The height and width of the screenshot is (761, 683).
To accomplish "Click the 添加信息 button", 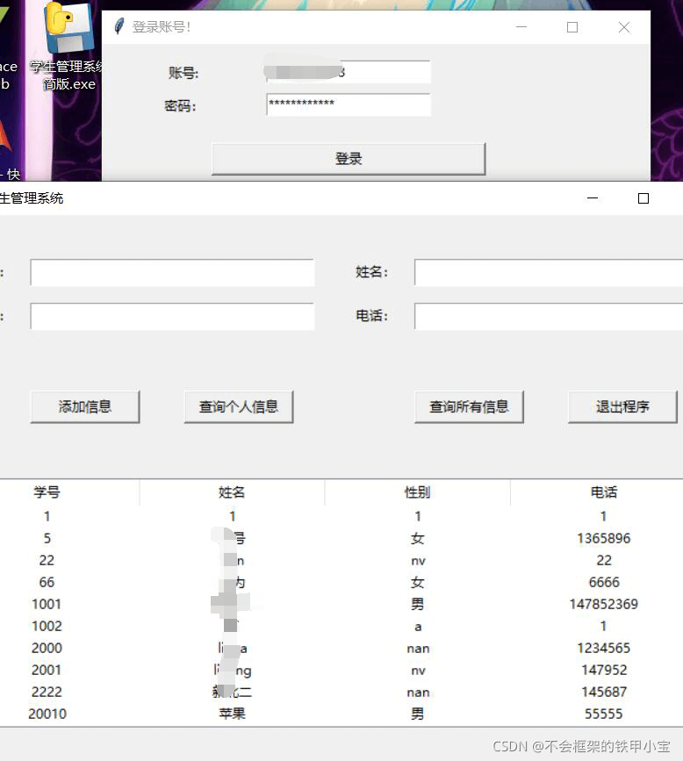I will coord(85,406).
